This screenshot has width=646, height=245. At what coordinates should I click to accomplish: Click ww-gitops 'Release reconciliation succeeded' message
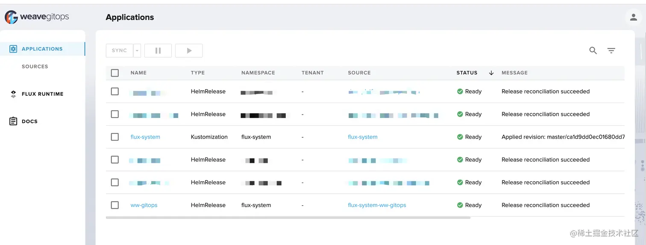tap(546, 205)
